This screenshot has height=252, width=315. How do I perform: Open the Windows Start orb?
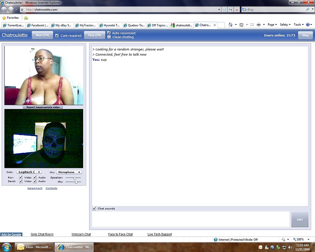(x=6, y=247)
